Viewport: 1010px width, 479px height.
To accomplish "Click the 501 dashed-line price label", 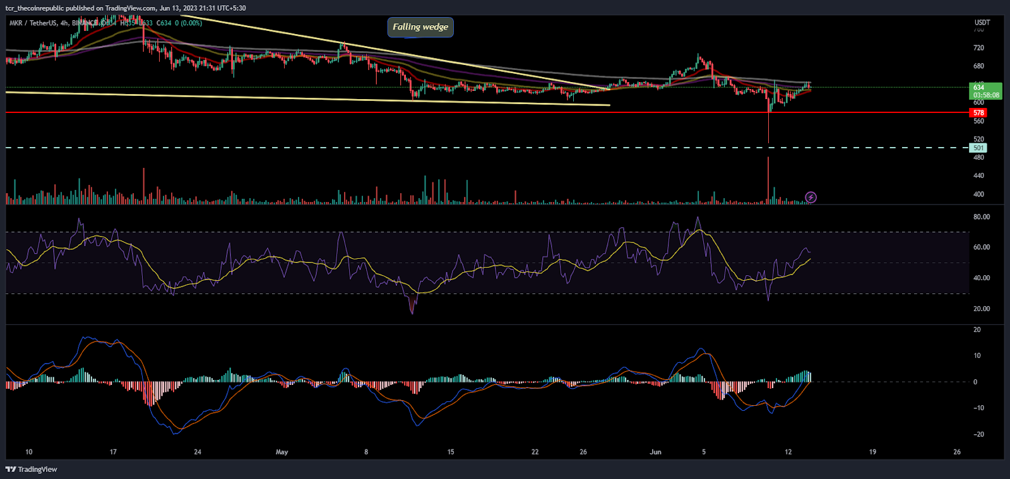I will tap(978, 148).
